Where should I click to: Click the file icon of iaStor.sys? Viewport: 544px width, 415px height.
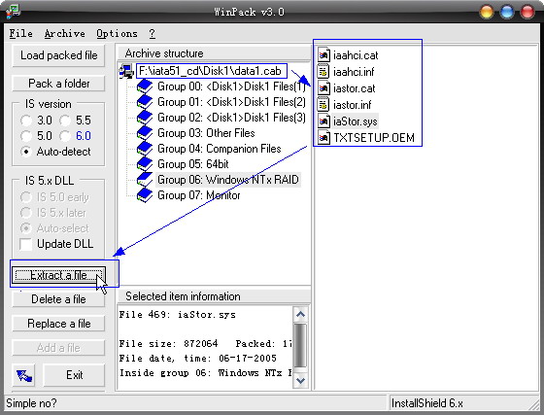pos(323,121)
